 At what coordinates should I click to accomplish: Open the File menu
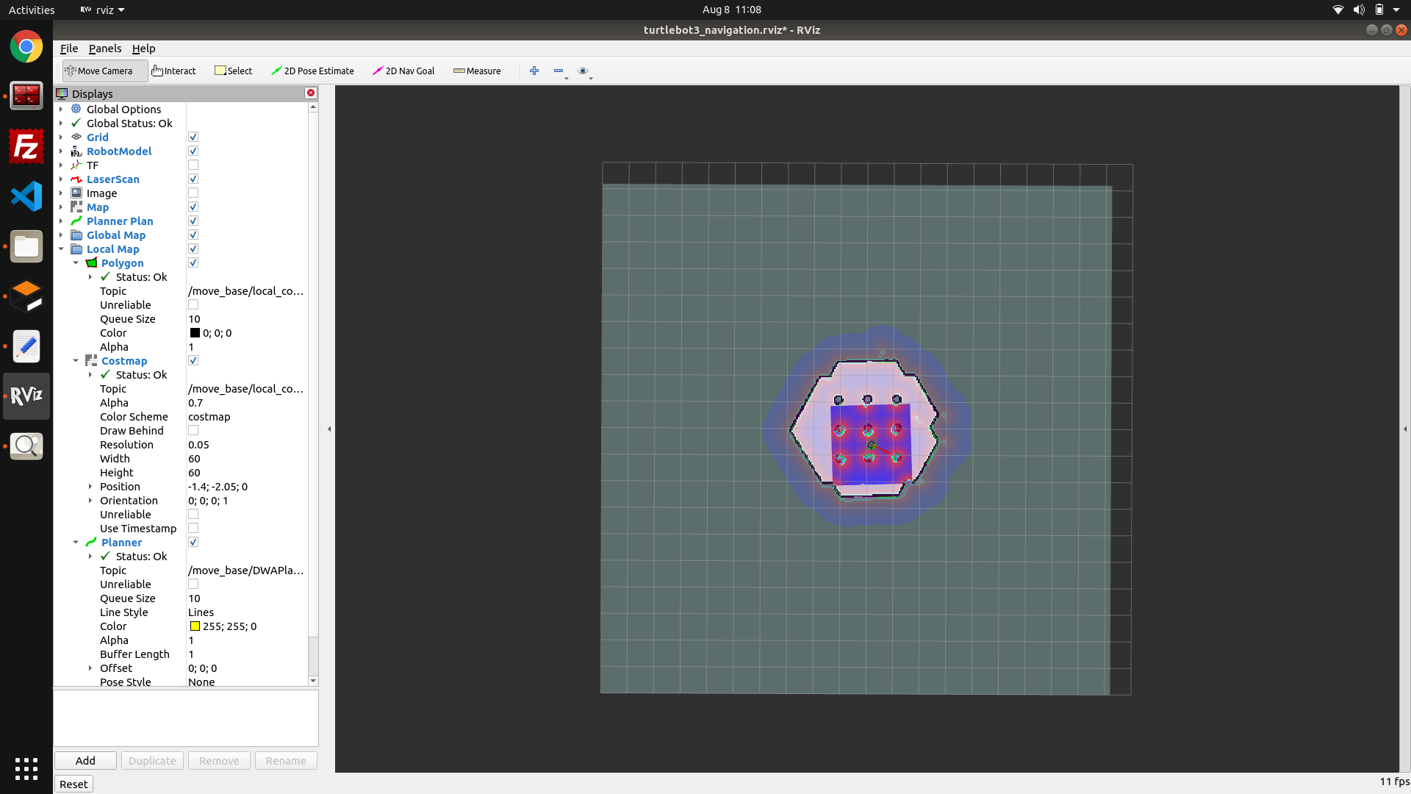(x=69, y=48)
